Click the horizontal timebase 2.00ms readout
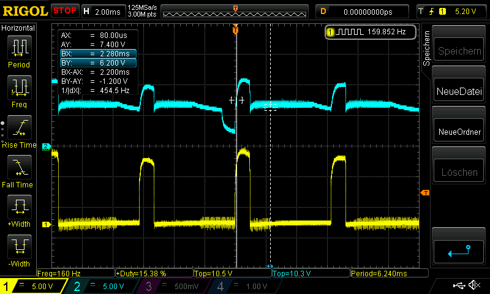490x294 pixels. (x=103, y=12)
